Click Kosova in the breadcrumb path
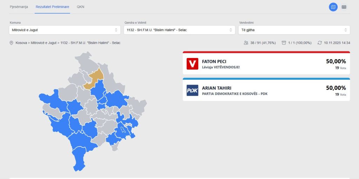The image size is (359, 179). pos(22,43)
